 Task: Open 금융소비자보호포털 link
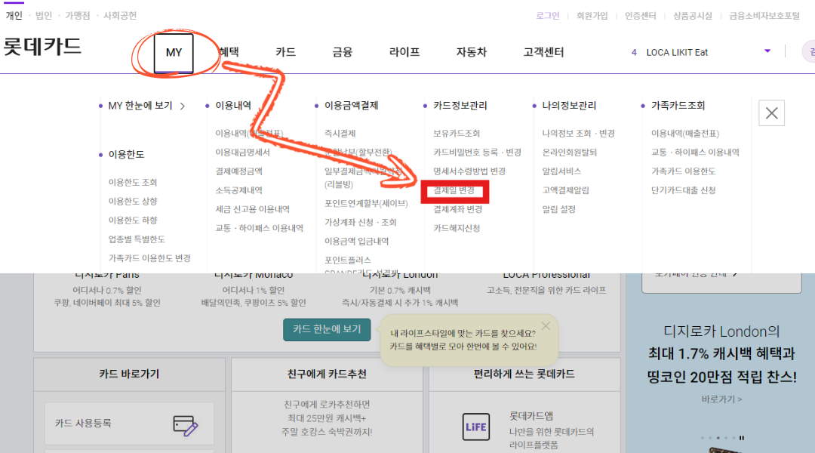(764, 16)
